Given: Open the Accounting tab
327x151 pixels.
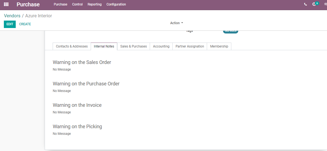Looking at the screenshot, I should click(x=161, y=46).
